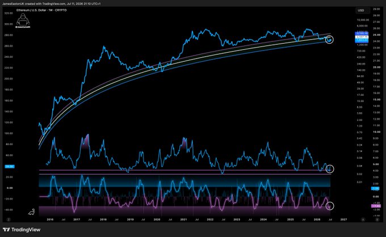Click the 280.00 label on left scale
The width and height of the screenshot is (386, 237).
pos(9,35)
